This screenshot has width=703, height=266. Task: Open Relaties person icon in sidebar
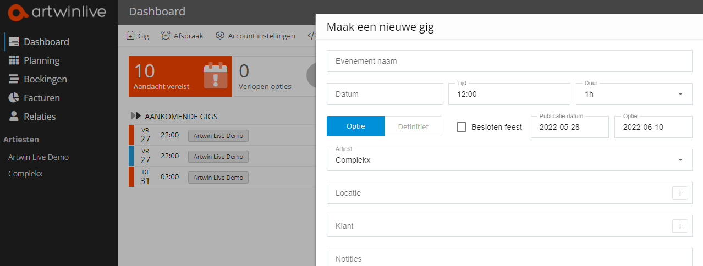click(14, 117)
